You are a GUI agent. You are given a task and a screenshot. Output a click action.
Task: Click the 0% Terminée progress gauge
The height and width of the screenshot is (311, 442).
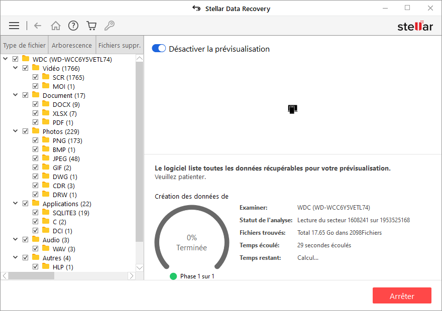pos(192,237)
